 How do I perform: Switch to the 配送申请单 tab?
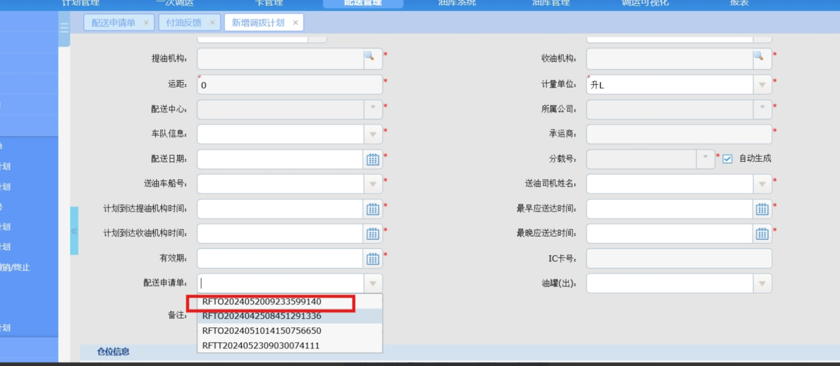click(x=113, y=23)
